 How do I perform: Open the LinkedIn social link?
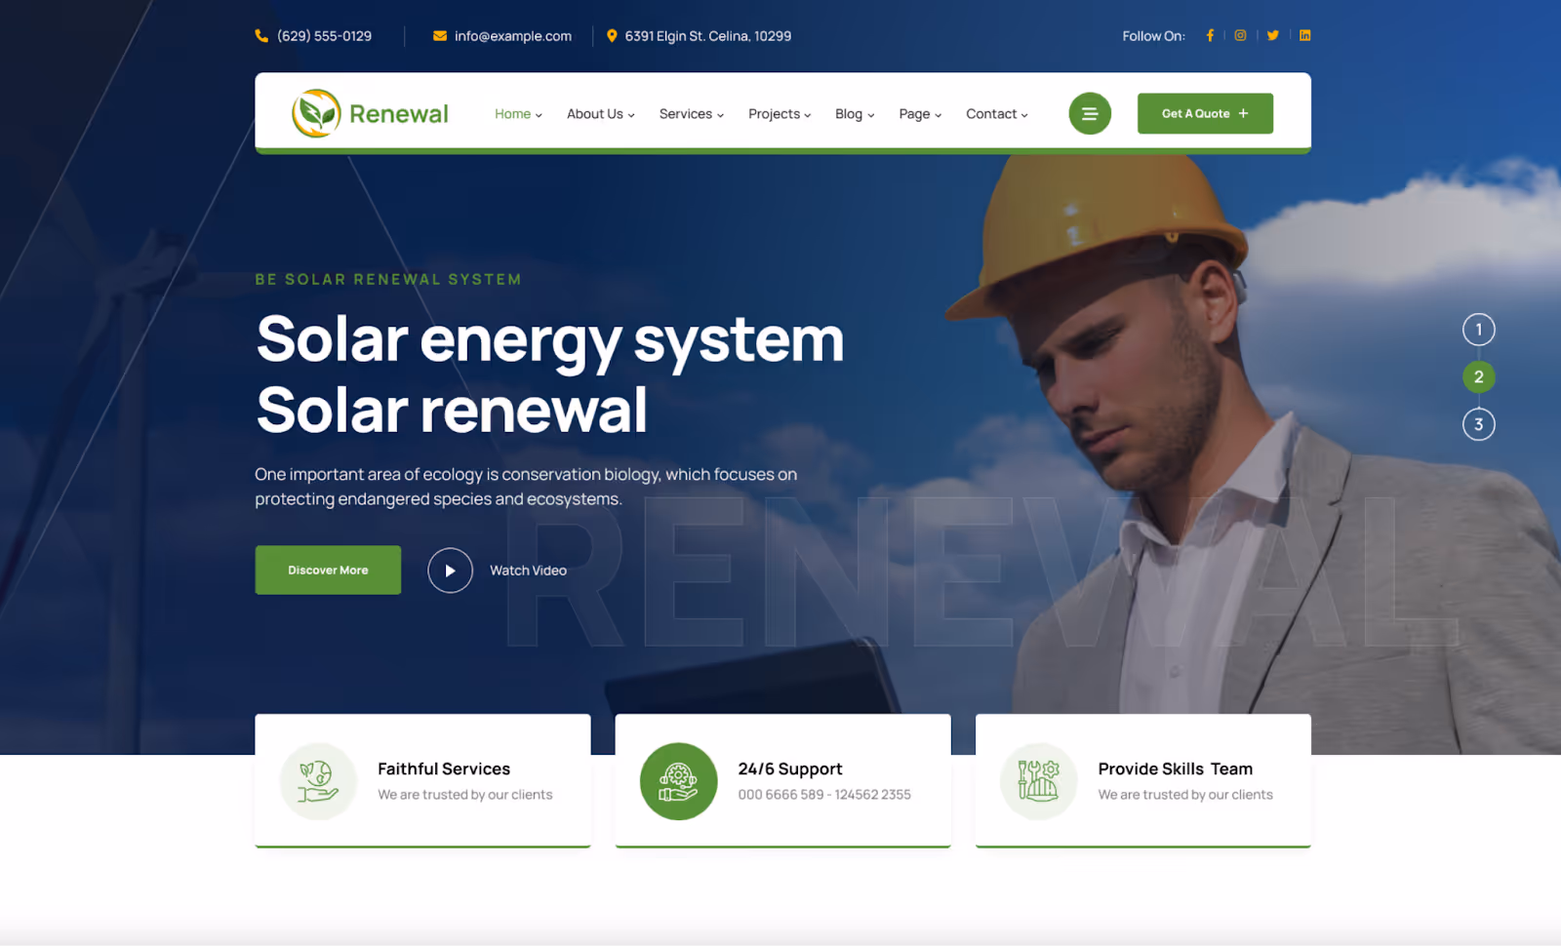[x=1304, y=35]
